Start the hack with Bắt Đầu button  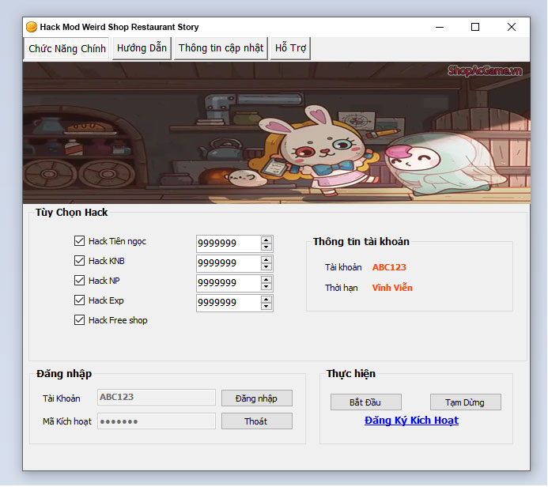point(366,402)
